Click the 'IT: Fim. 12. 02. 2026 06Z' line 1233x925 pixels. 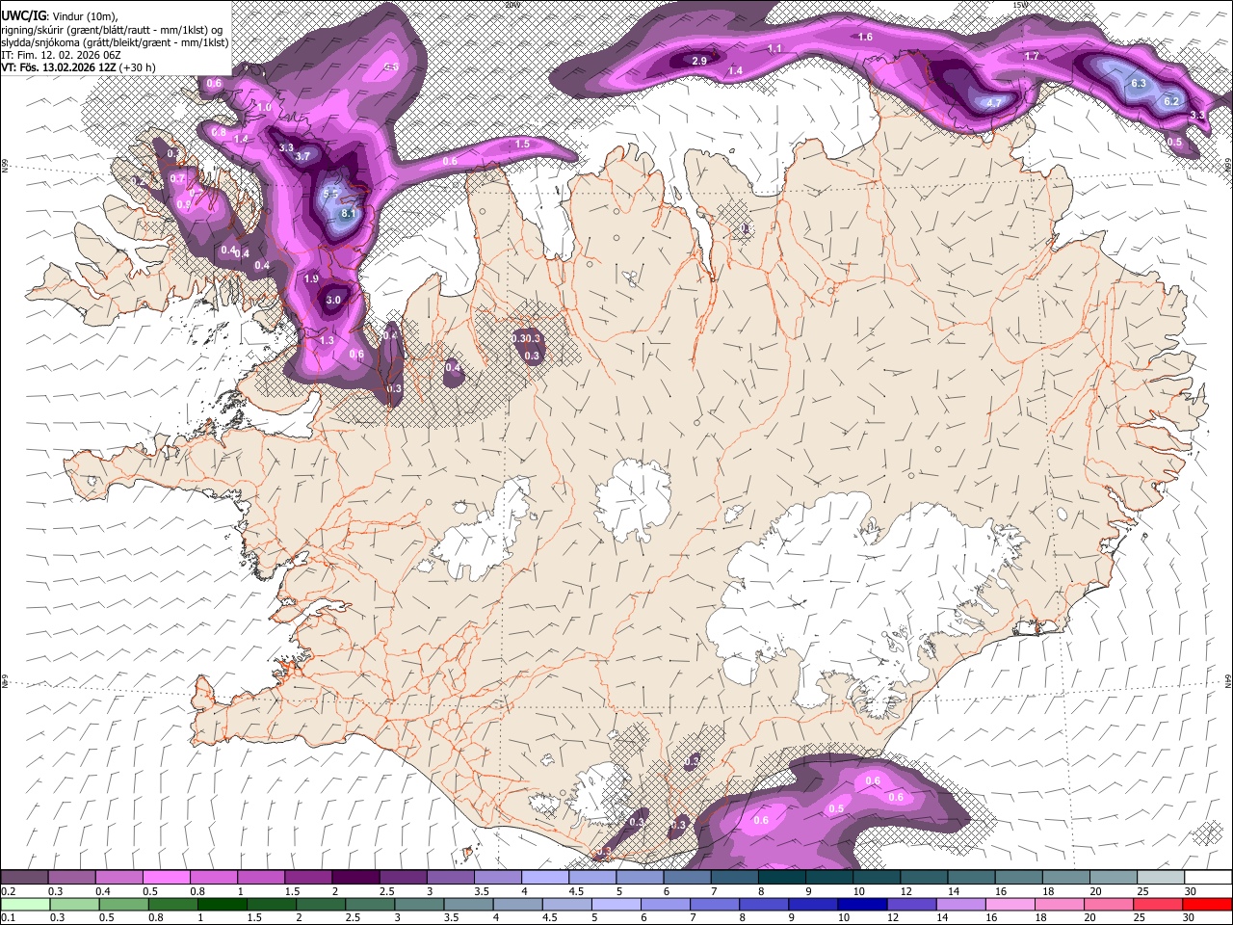point(61,56)
